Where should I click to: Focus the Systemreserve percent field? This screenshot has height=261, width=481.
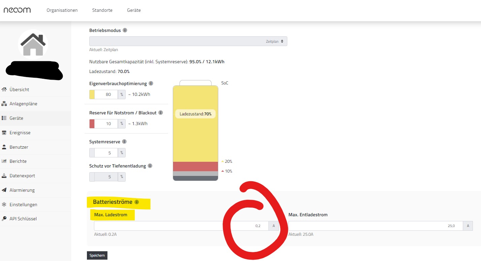[x=106, y=153]
